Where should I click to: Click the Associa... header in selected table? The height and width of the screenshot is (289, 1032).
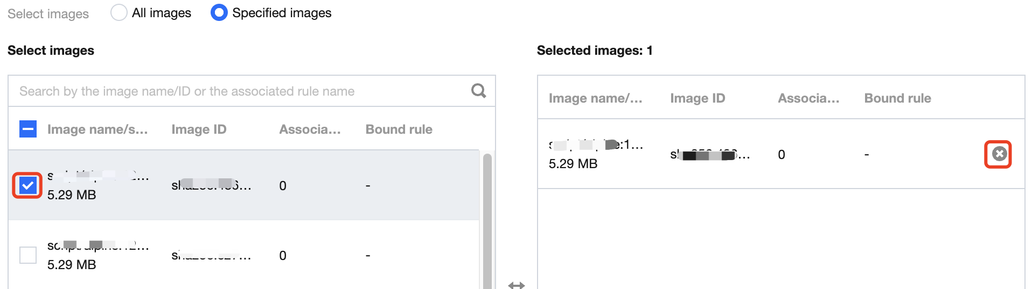pos(808,98)
